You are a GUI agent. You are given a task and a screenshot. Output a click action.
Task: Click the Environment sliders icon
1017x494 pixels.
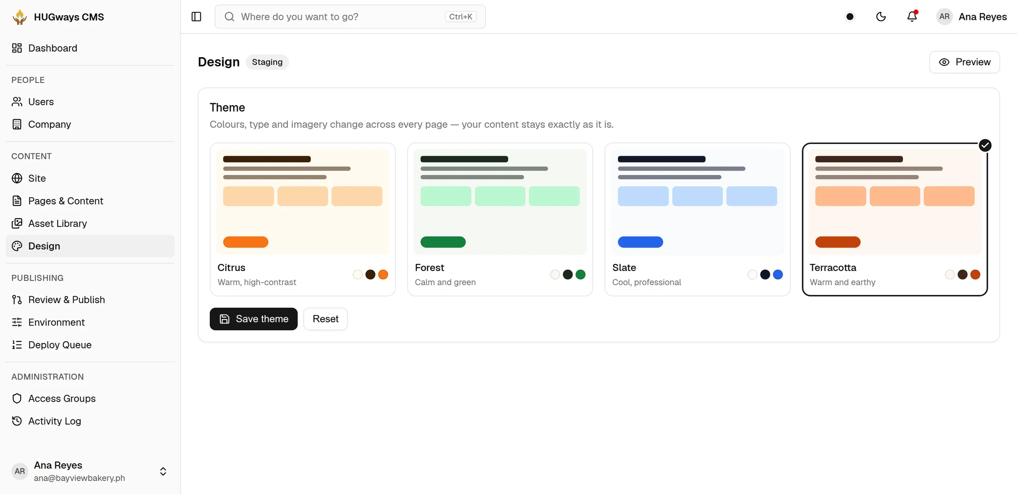(x=17, y=322)
